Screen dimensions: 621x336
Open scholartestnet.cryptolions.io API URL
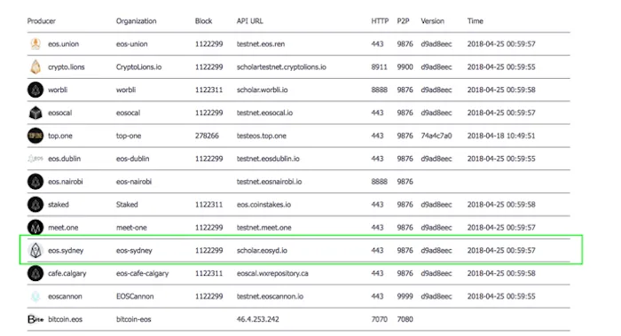(x=281, y=66)
